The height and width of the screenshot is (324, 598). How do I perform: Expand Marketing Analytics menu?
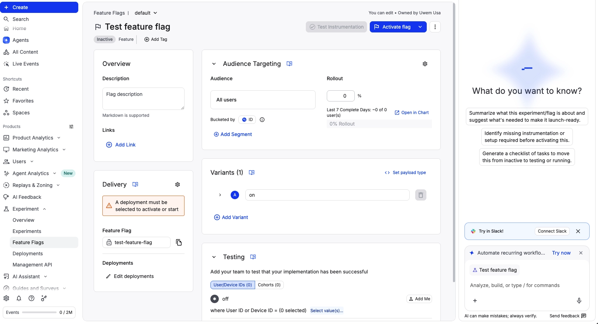tap(64, 150)
